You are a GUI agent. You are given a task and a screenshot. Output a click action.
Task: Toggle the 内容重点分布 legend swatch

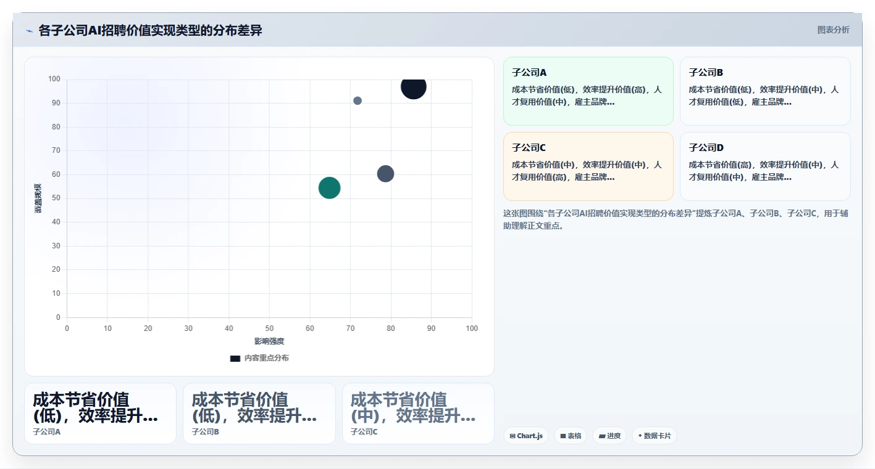(235, 358)
